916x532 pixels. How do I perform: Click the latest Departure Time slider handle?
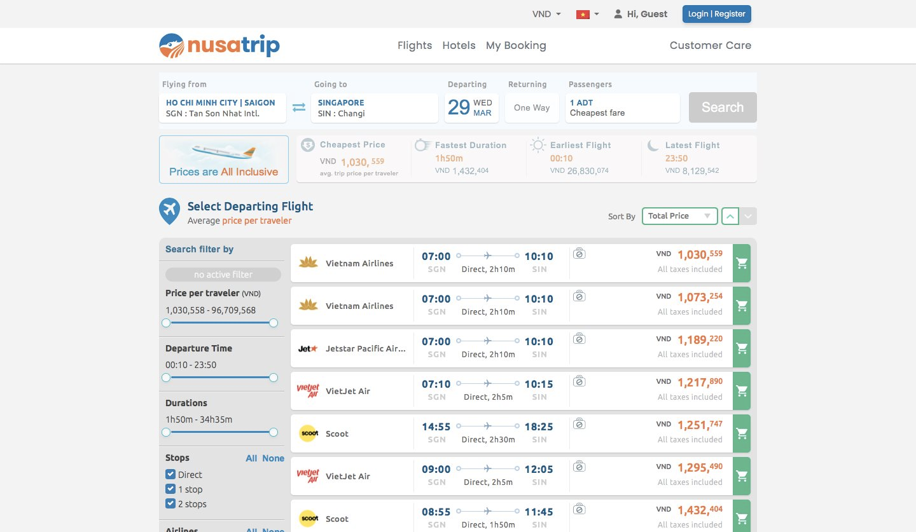pos(274,378)
